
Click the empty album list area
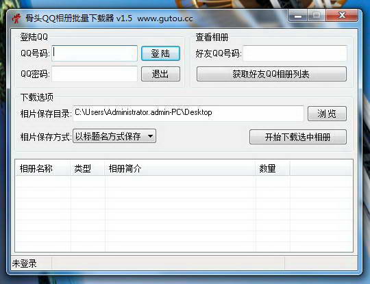(184, 214)
